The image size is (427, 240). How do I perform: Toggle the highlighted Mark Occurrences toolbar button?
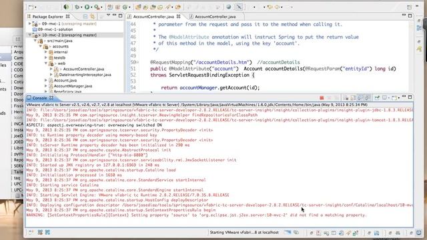(239, 7)
